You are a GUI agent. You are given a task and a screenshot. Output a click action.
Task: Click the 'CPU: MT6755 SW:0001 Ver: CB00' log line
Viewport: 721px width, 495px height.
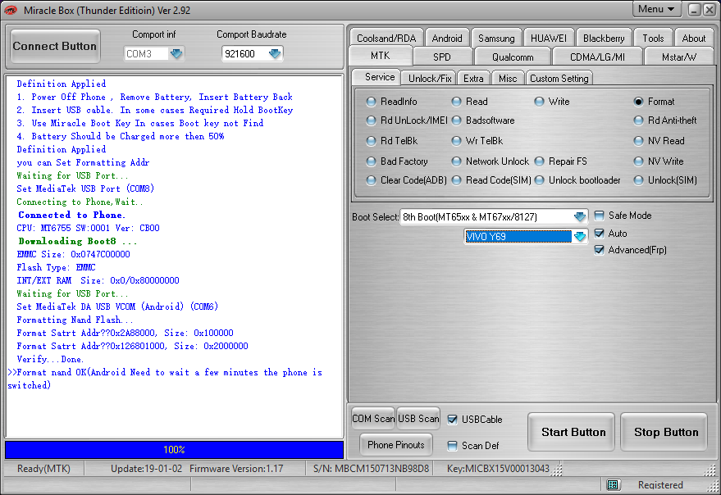pos(89,228)
